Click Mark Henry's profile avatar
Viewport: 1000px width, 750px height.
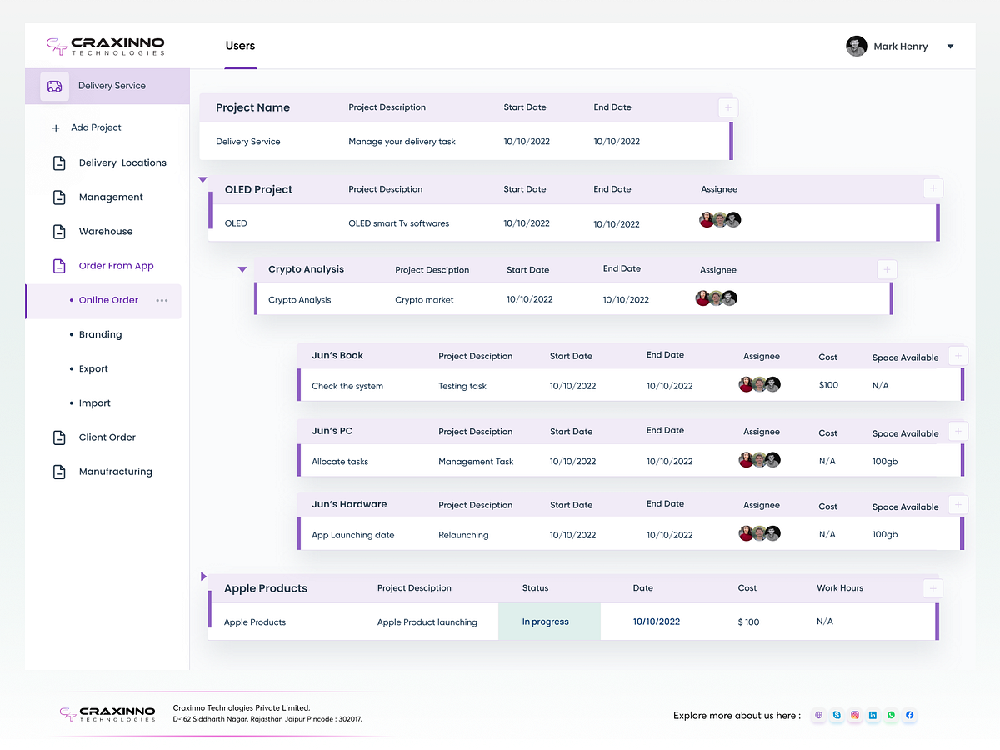coord(856,46)
